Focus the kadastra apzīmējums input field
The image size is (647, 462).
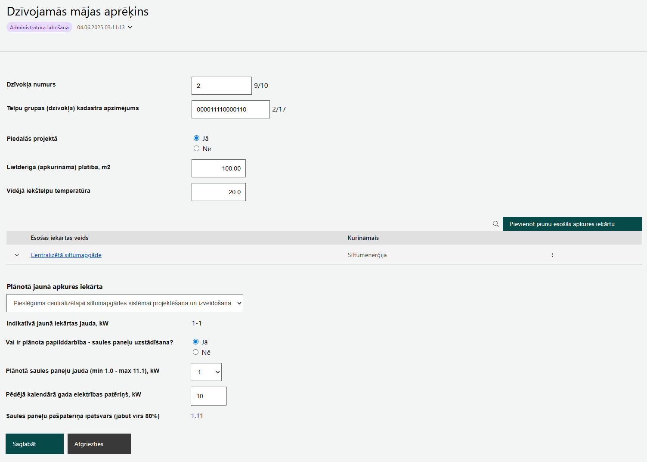[x=231, y=109]
